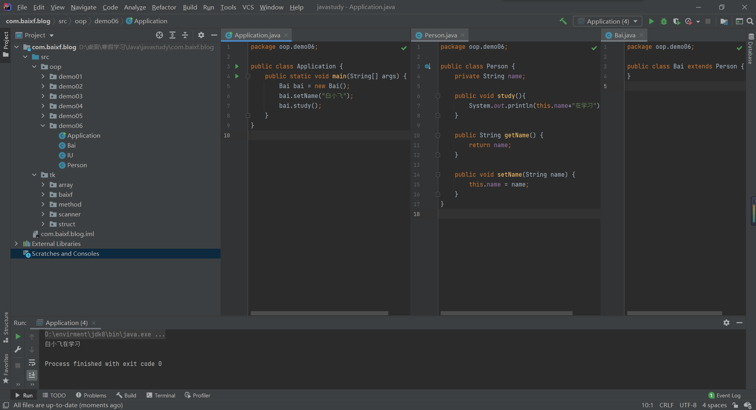The image size is (756, 410).
Task: Expand all nodes in Project panel
Action: point(172,35)
